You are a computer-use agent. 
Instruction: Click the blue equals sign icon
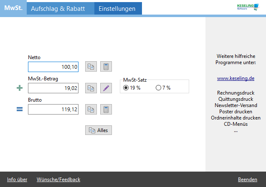(19, 110)
